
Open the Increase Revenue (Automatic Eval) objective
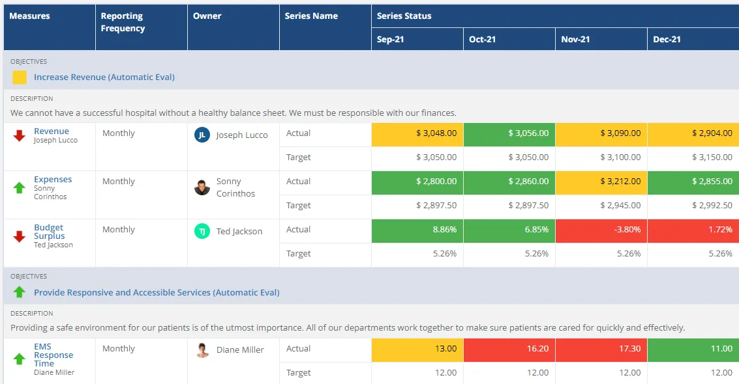(x=103, y=77)
